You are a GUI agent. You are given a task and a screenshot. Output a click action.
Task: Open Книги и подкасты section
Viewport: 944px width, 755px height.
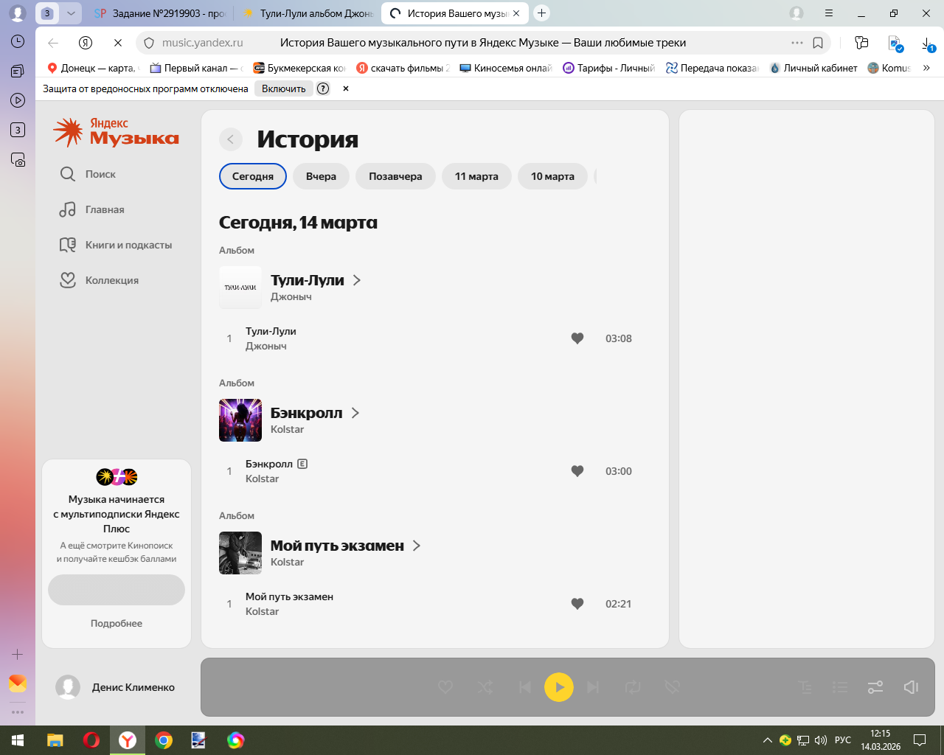tap(116, 245)
